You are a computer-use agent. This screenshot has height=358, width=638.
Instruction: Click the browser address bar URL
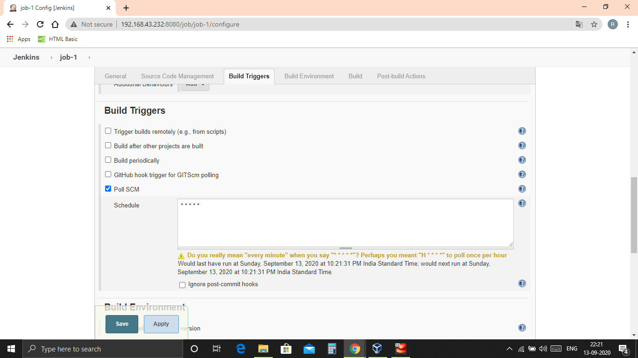(180, 24)
